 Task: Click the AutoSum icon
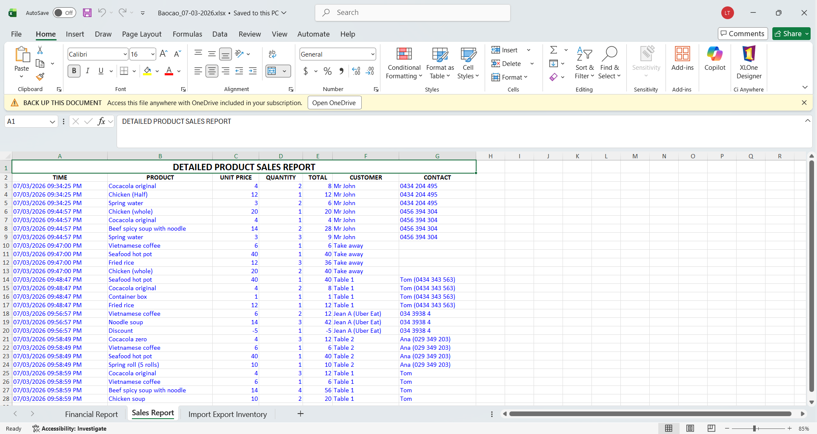pos(554,50)
